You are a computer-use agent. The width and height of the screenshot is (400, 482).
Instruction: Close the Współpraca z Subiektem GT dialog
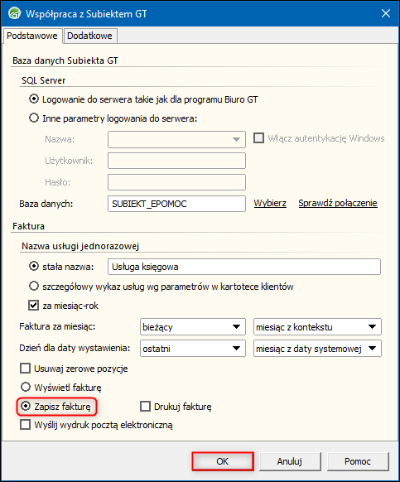coord(386,13)
